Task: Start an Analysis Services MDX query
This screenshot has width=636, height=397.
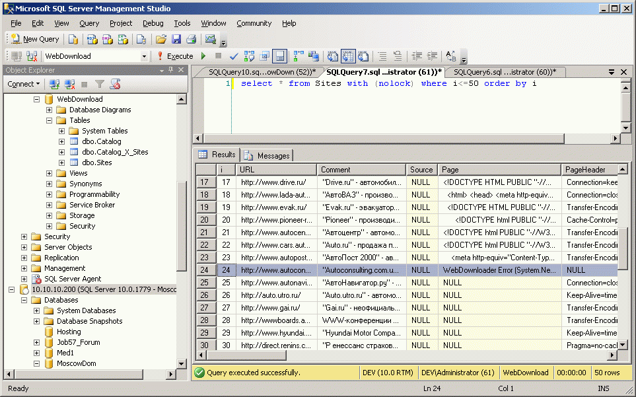Action: 92,39
